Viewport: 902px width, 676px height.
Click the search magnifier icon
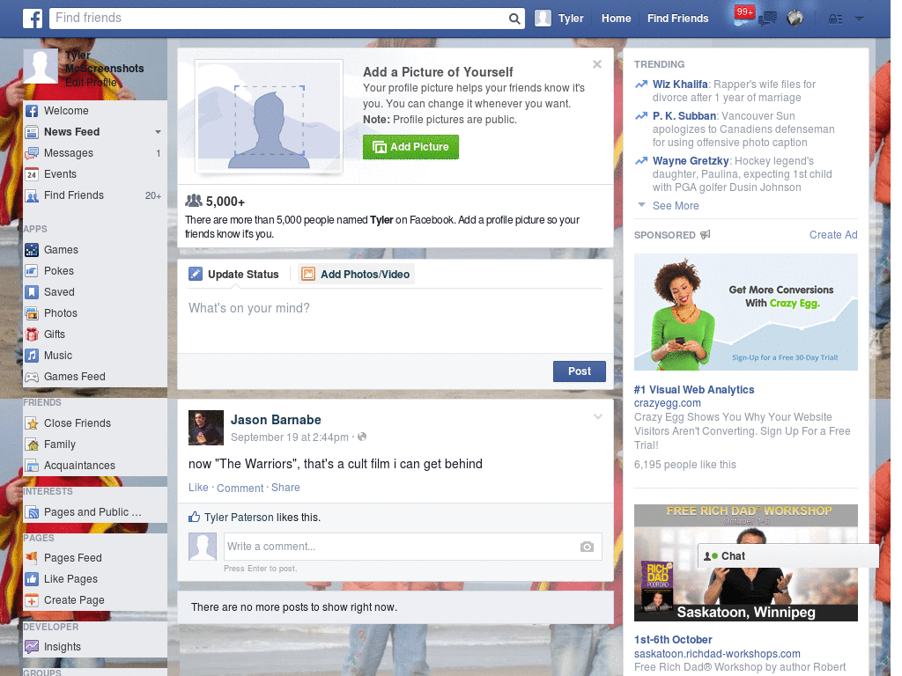tap(514, 18)
